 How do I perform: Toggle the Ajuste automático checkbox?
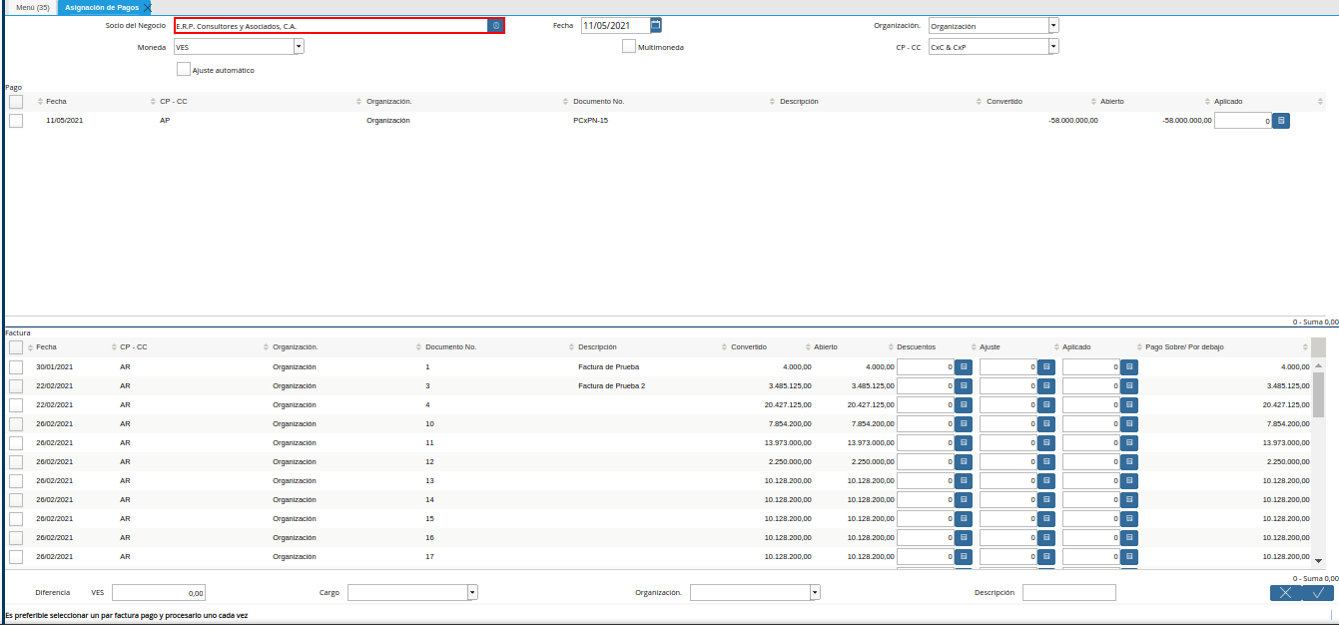pos(184,70)
